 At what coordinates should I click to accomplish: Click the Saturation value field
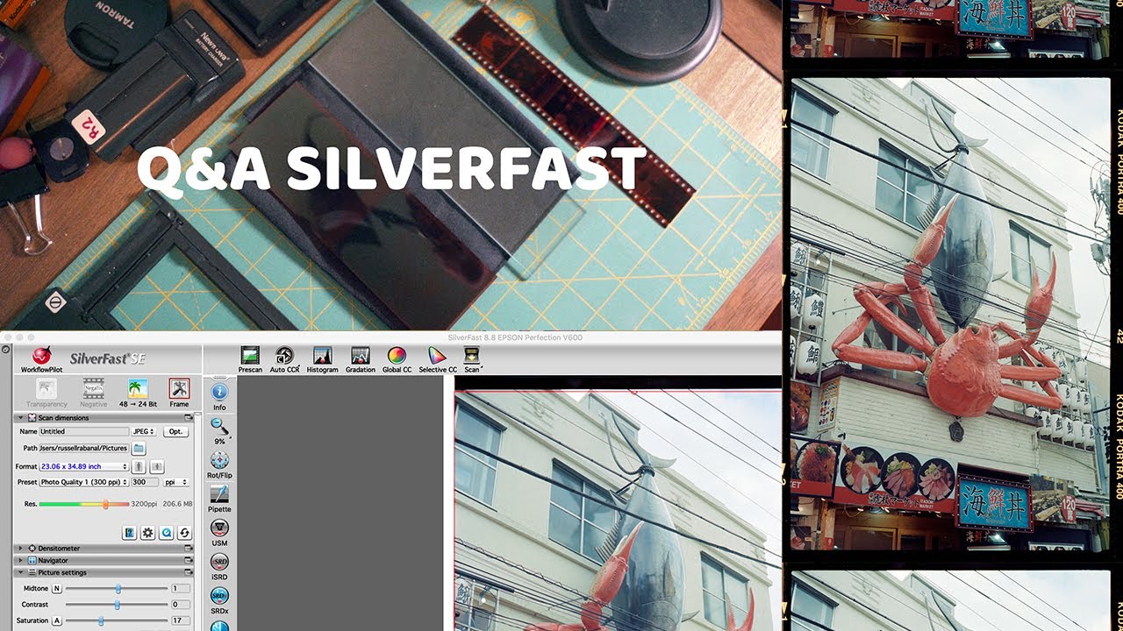pyautogui.click(x=181, y=620)
